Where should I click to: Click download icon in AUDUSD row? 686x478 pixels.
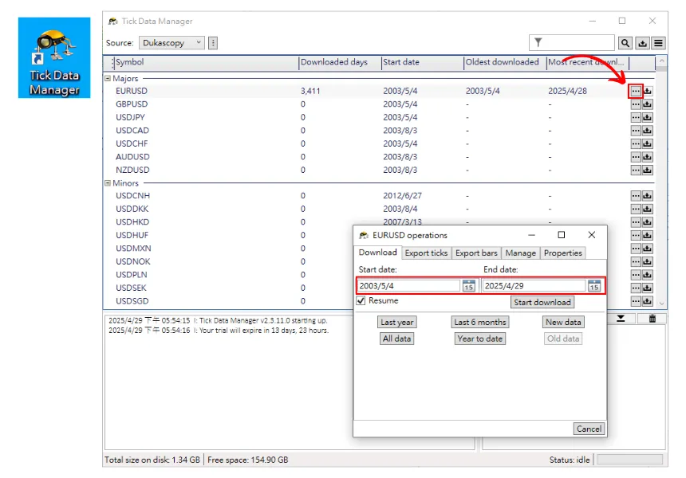[x=648, y=157]
